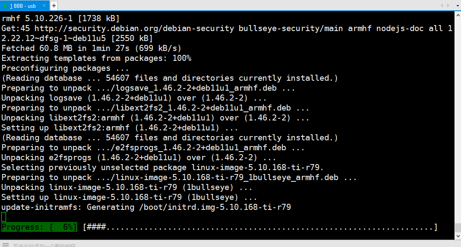Click the scrollbar thumb near the bottom
The image size is (461, 247).
(x=458, y=228)
